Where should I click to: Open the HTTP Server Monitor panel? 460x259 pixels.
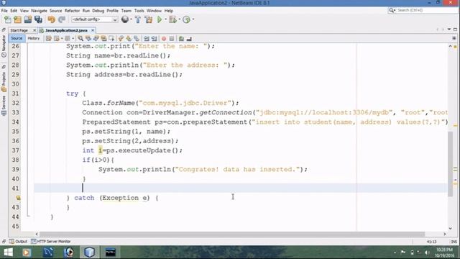click(x=51, y=242)
